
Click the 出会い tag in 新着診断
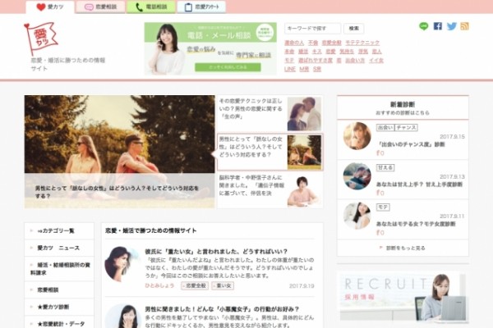click(x=385, y=128)
